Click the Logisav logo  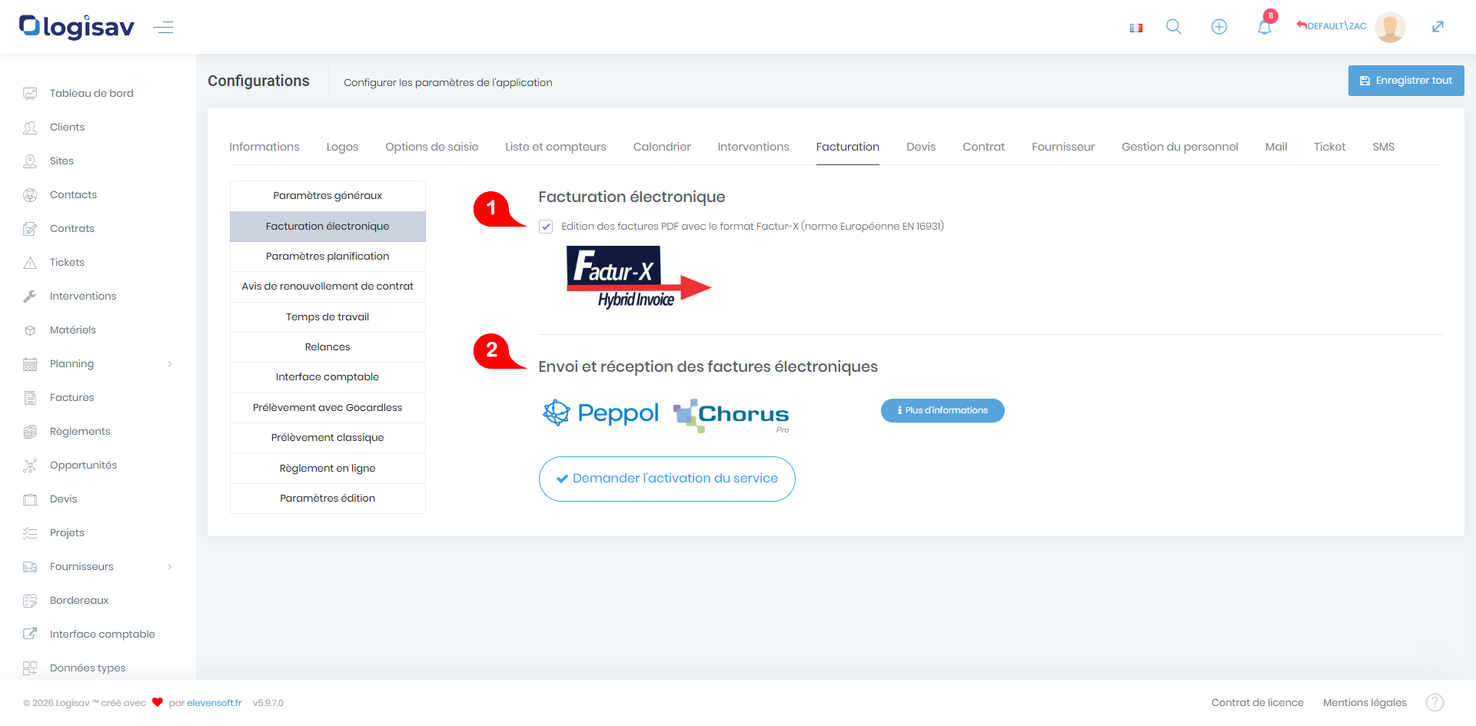click(x=77, y=27)
